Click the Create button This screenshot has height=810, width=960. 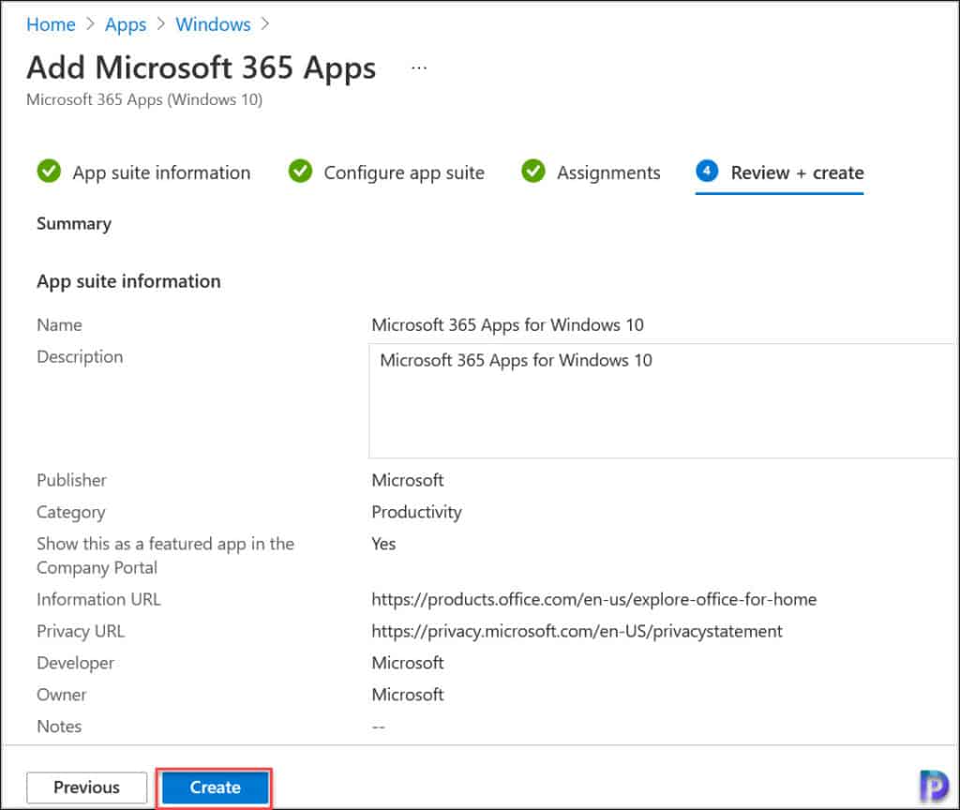click(215, 787)
